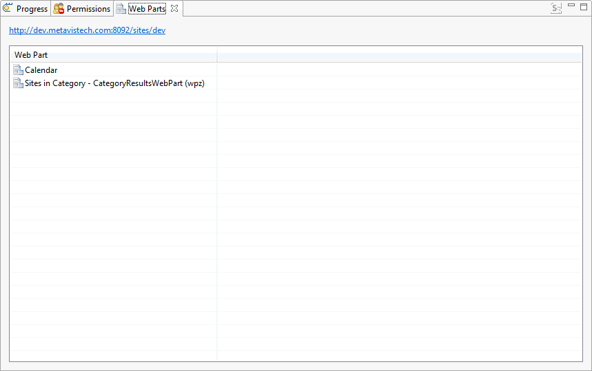592x371 pixels.
Task: Click the Progress tab icon
Action: (x=8, y=8)
